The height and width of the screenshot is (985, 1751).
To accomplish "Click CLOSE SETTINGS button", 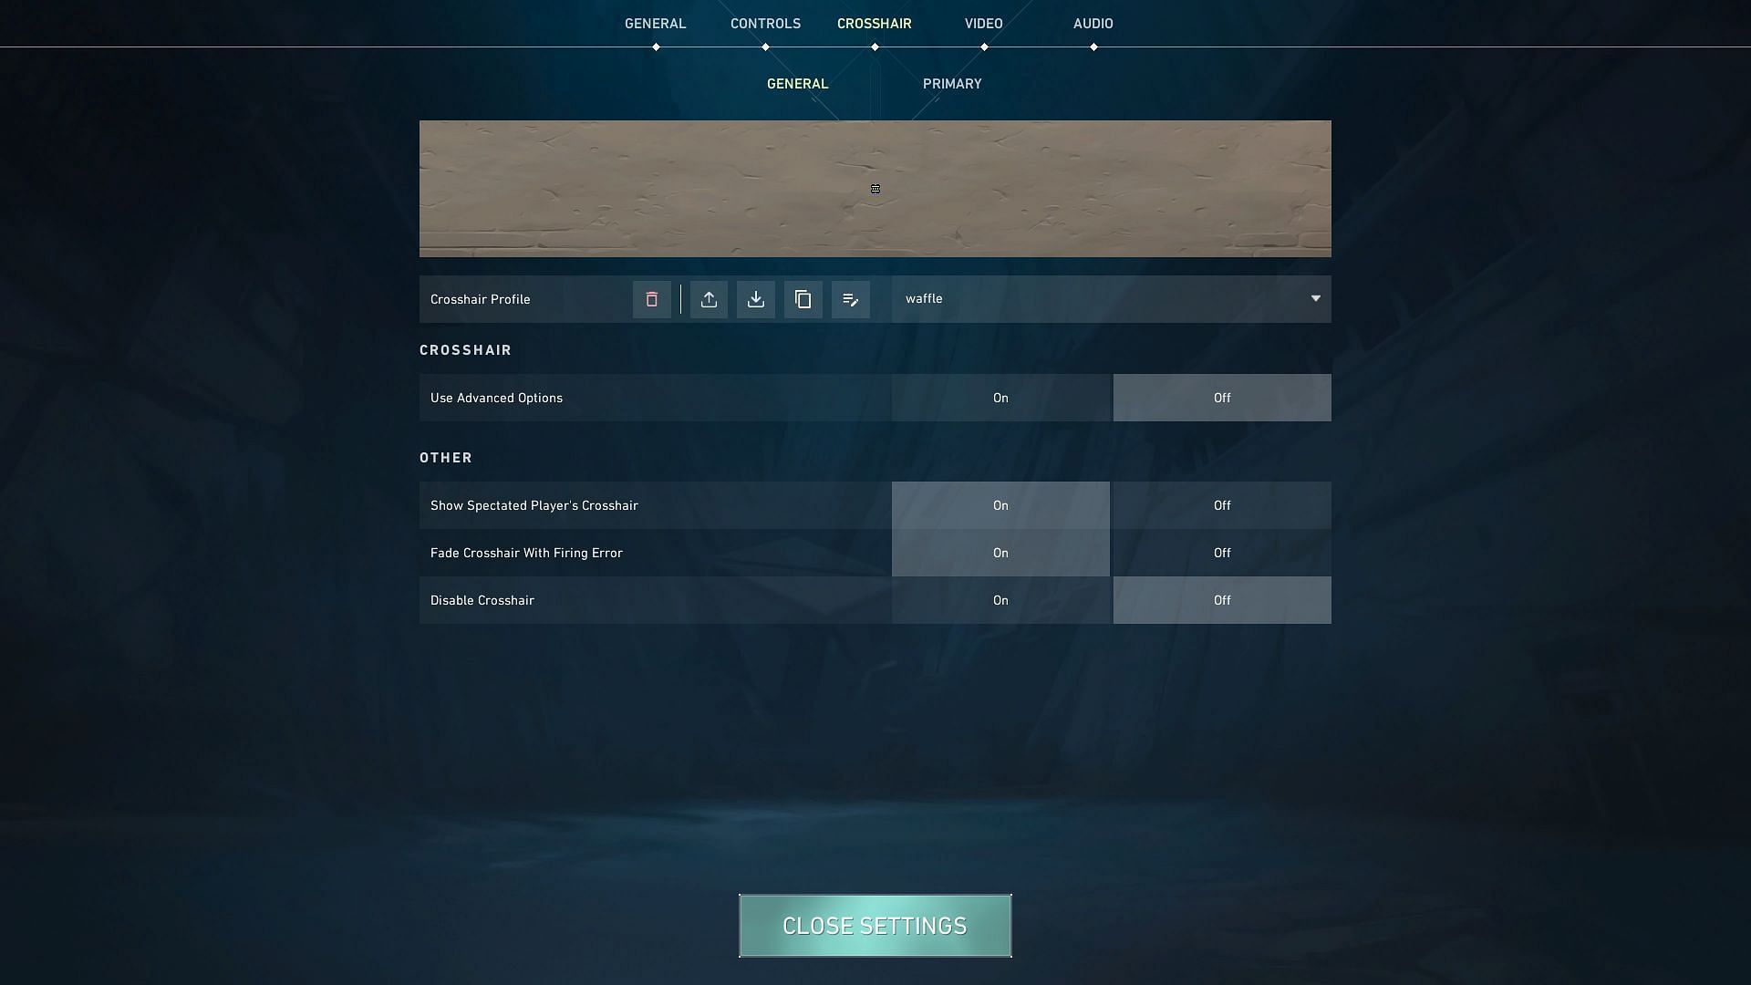I will click(x=875, y=926).
